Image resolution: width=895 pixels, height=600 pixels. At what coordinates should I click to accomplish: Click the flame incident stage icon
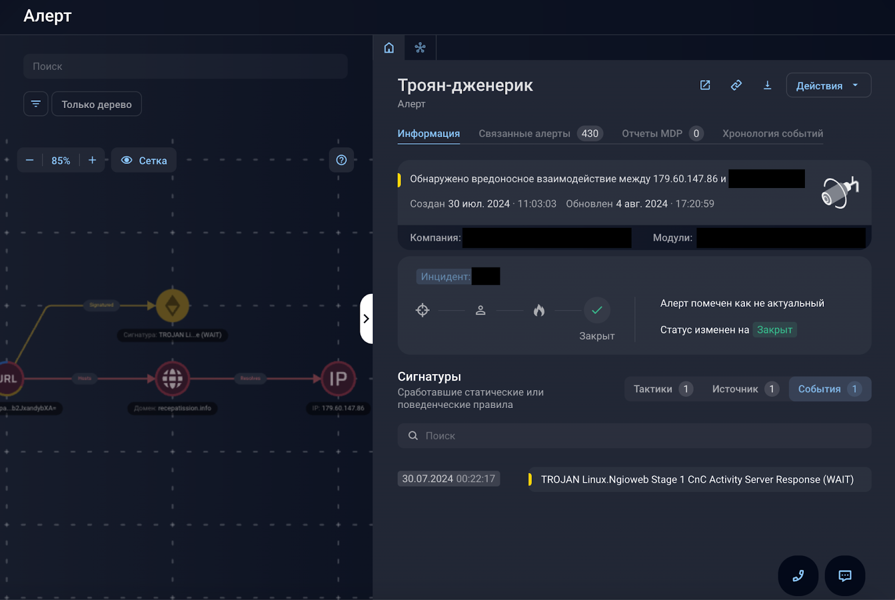[539, 310]
